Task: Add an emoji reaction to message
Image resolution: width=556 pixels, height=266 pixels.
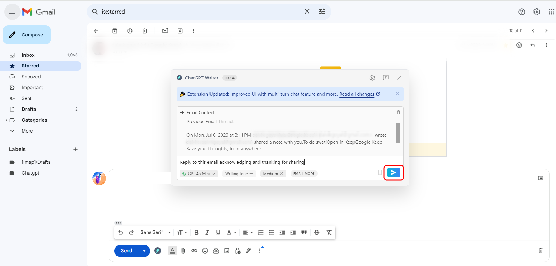Action: [x=519, y=45]
